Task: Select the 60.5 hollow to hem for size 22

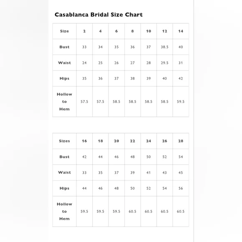Action: click(x=132, y=212)
